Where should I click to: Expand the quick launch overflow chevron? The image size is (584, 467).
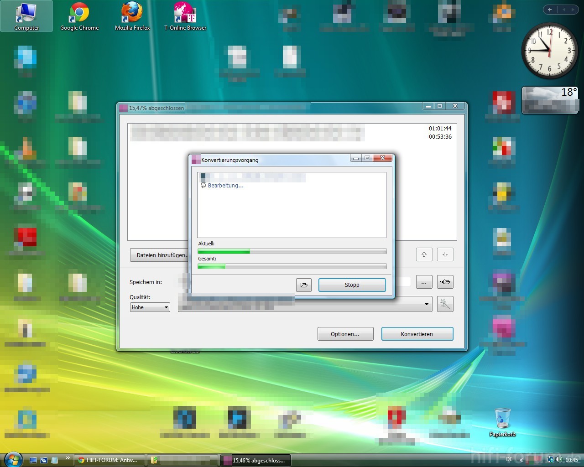pos(68,458)
